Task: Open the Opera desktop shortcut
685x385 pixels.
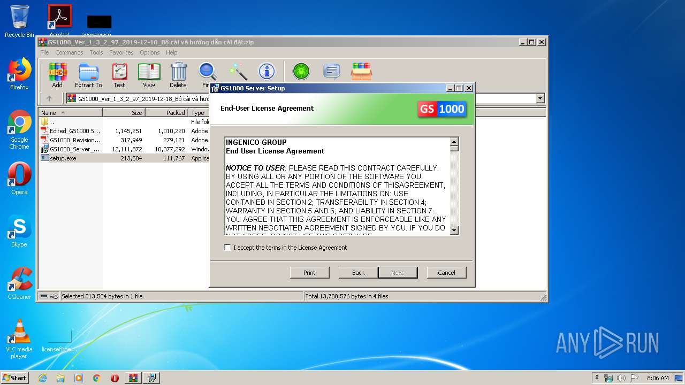Action: pyautogui.click(x=19, y=179)
